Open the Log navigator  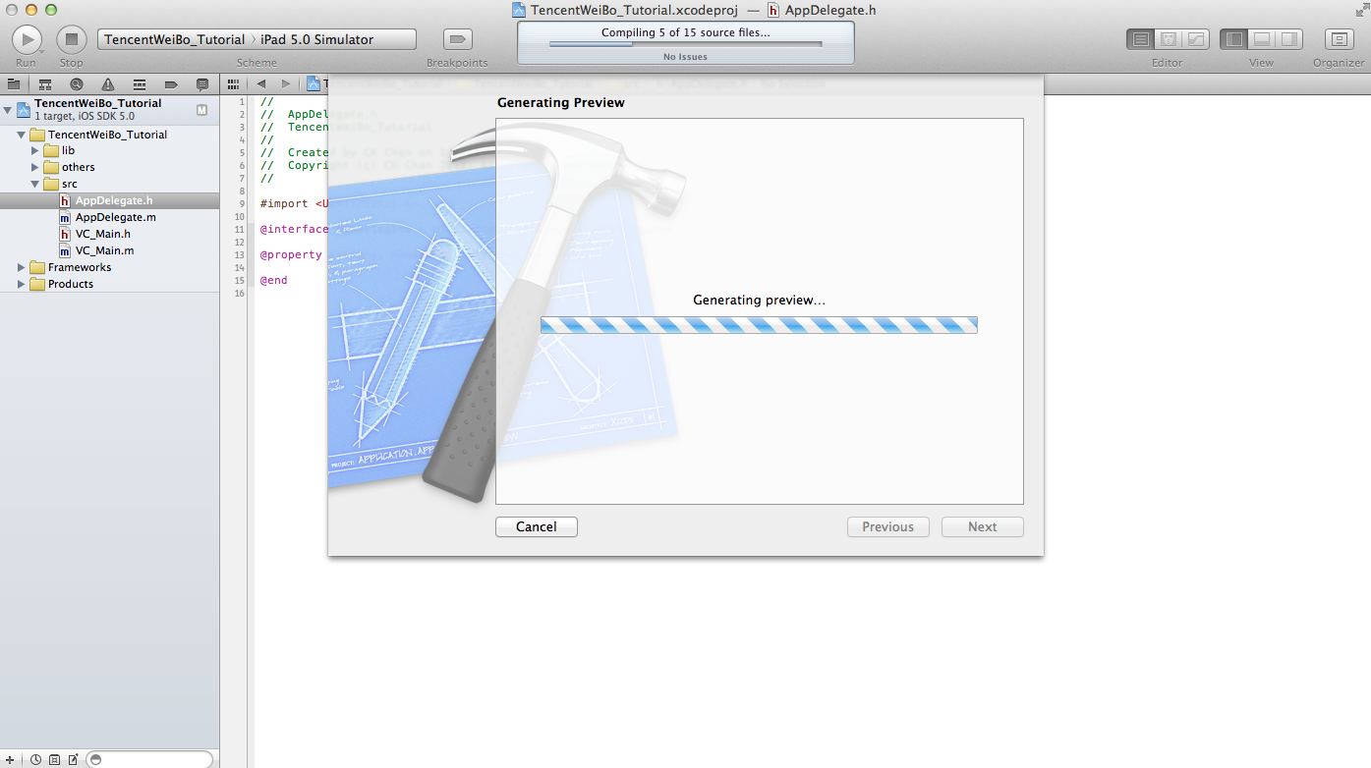click(202, 84)
